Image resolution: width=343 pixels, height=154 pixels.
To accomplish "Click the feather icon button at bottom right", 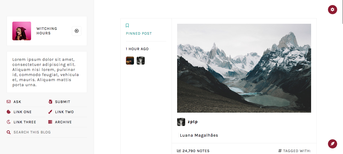I will (332, 144).
